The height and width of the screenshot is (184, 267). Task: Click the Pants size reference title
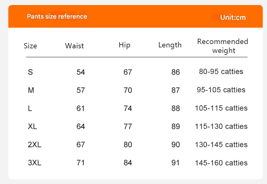(57, 16)
